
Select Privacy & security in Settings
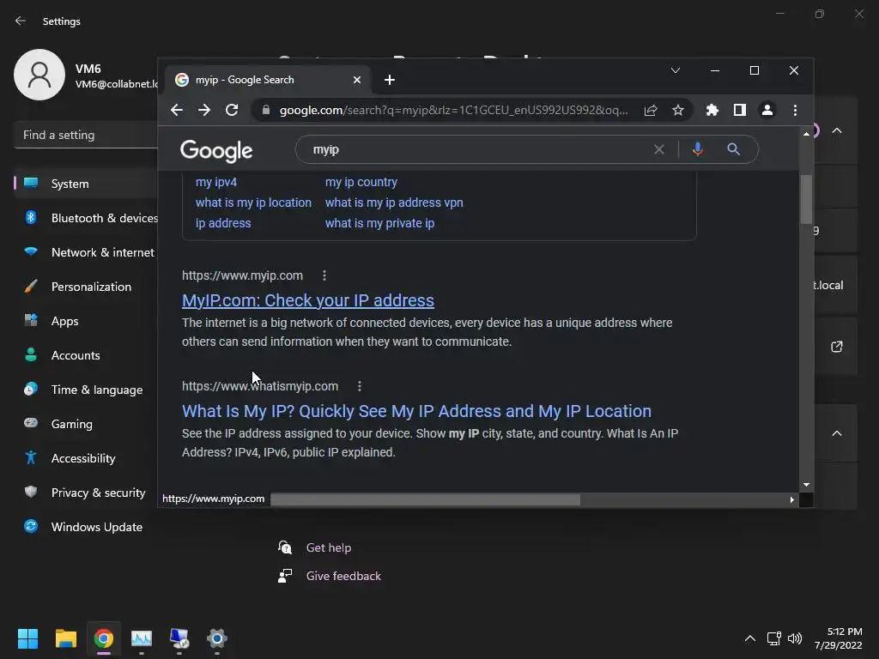(86, 493)
